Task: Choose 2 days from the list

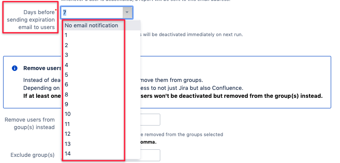Action: (101, 45)
